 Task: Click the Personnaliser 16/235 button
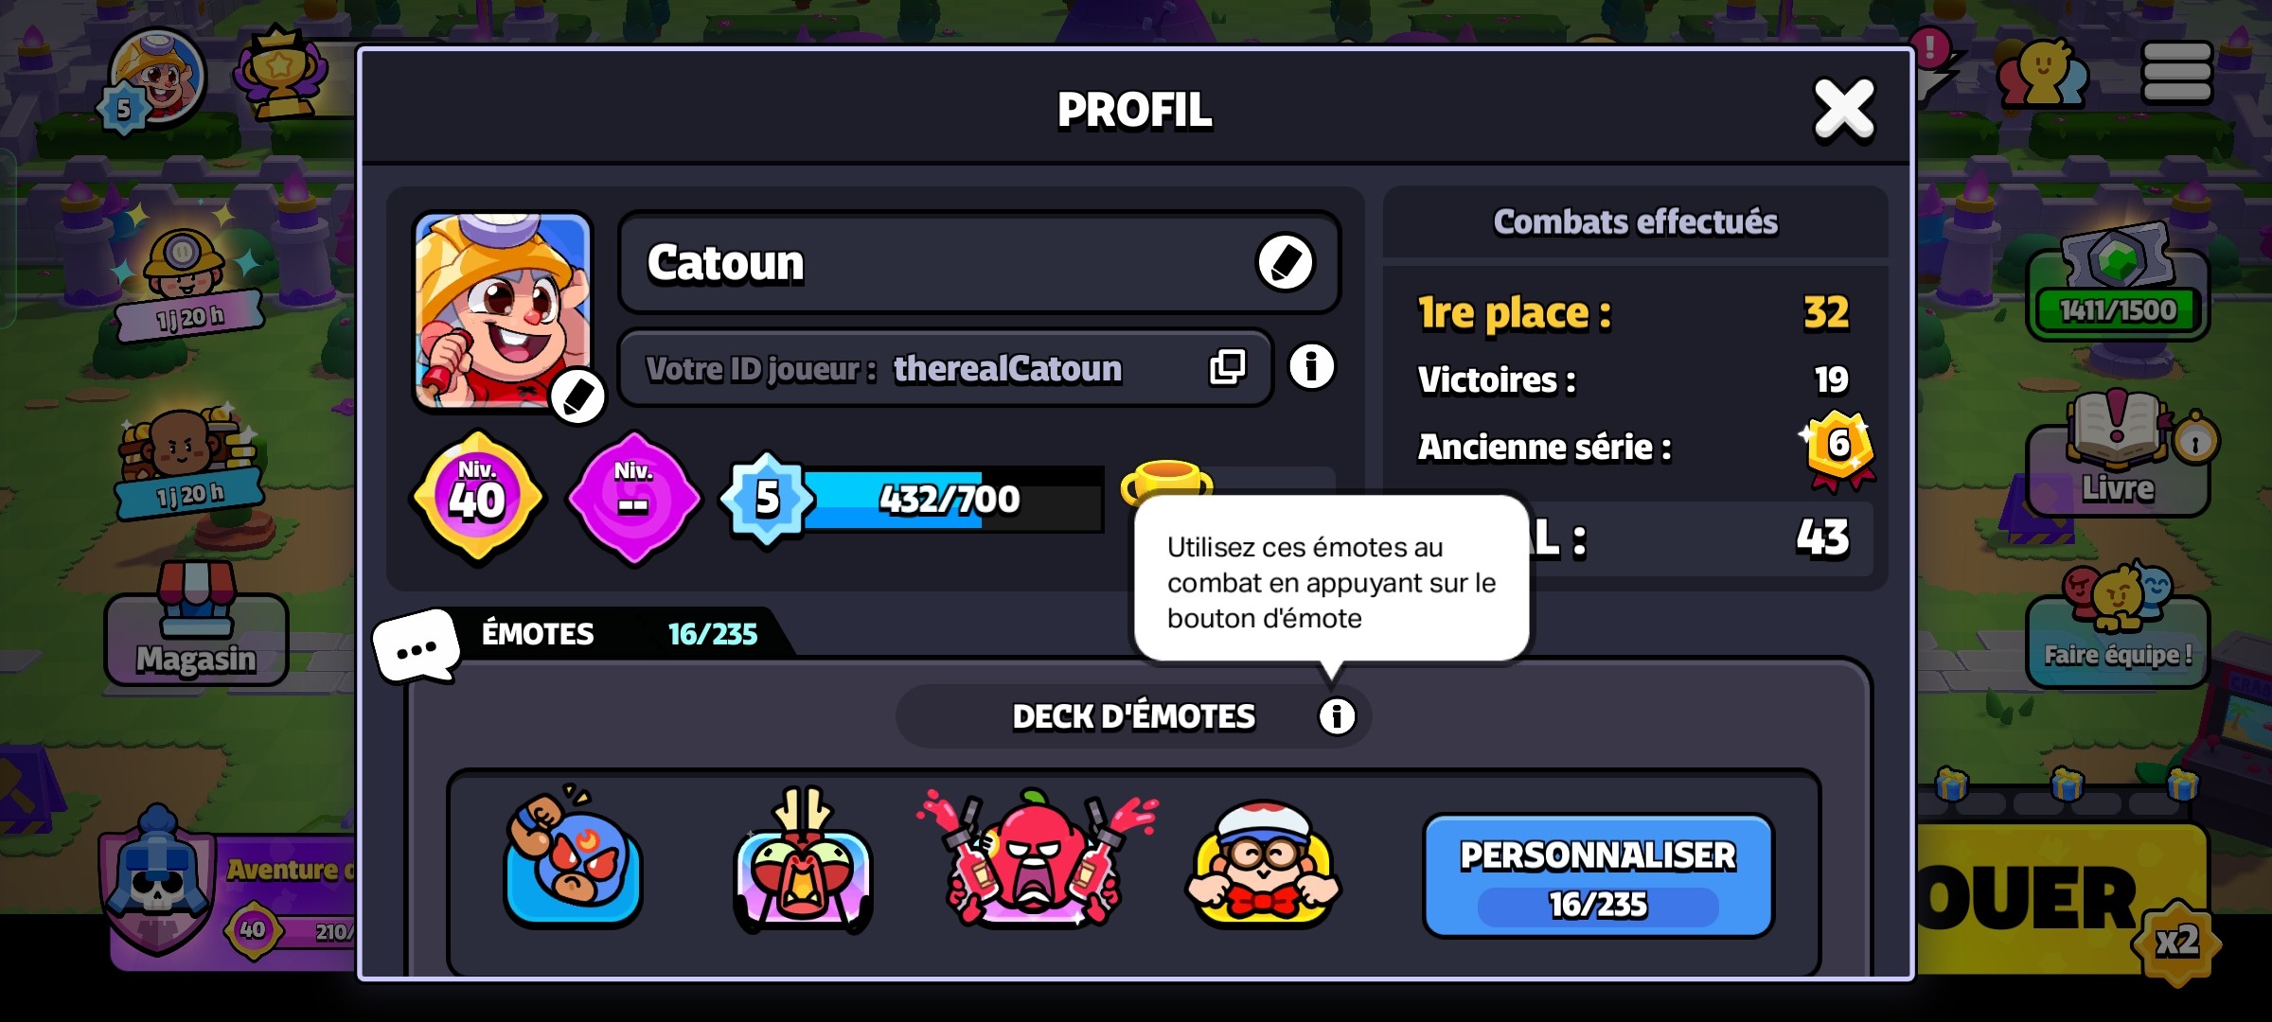(1598, 876)
